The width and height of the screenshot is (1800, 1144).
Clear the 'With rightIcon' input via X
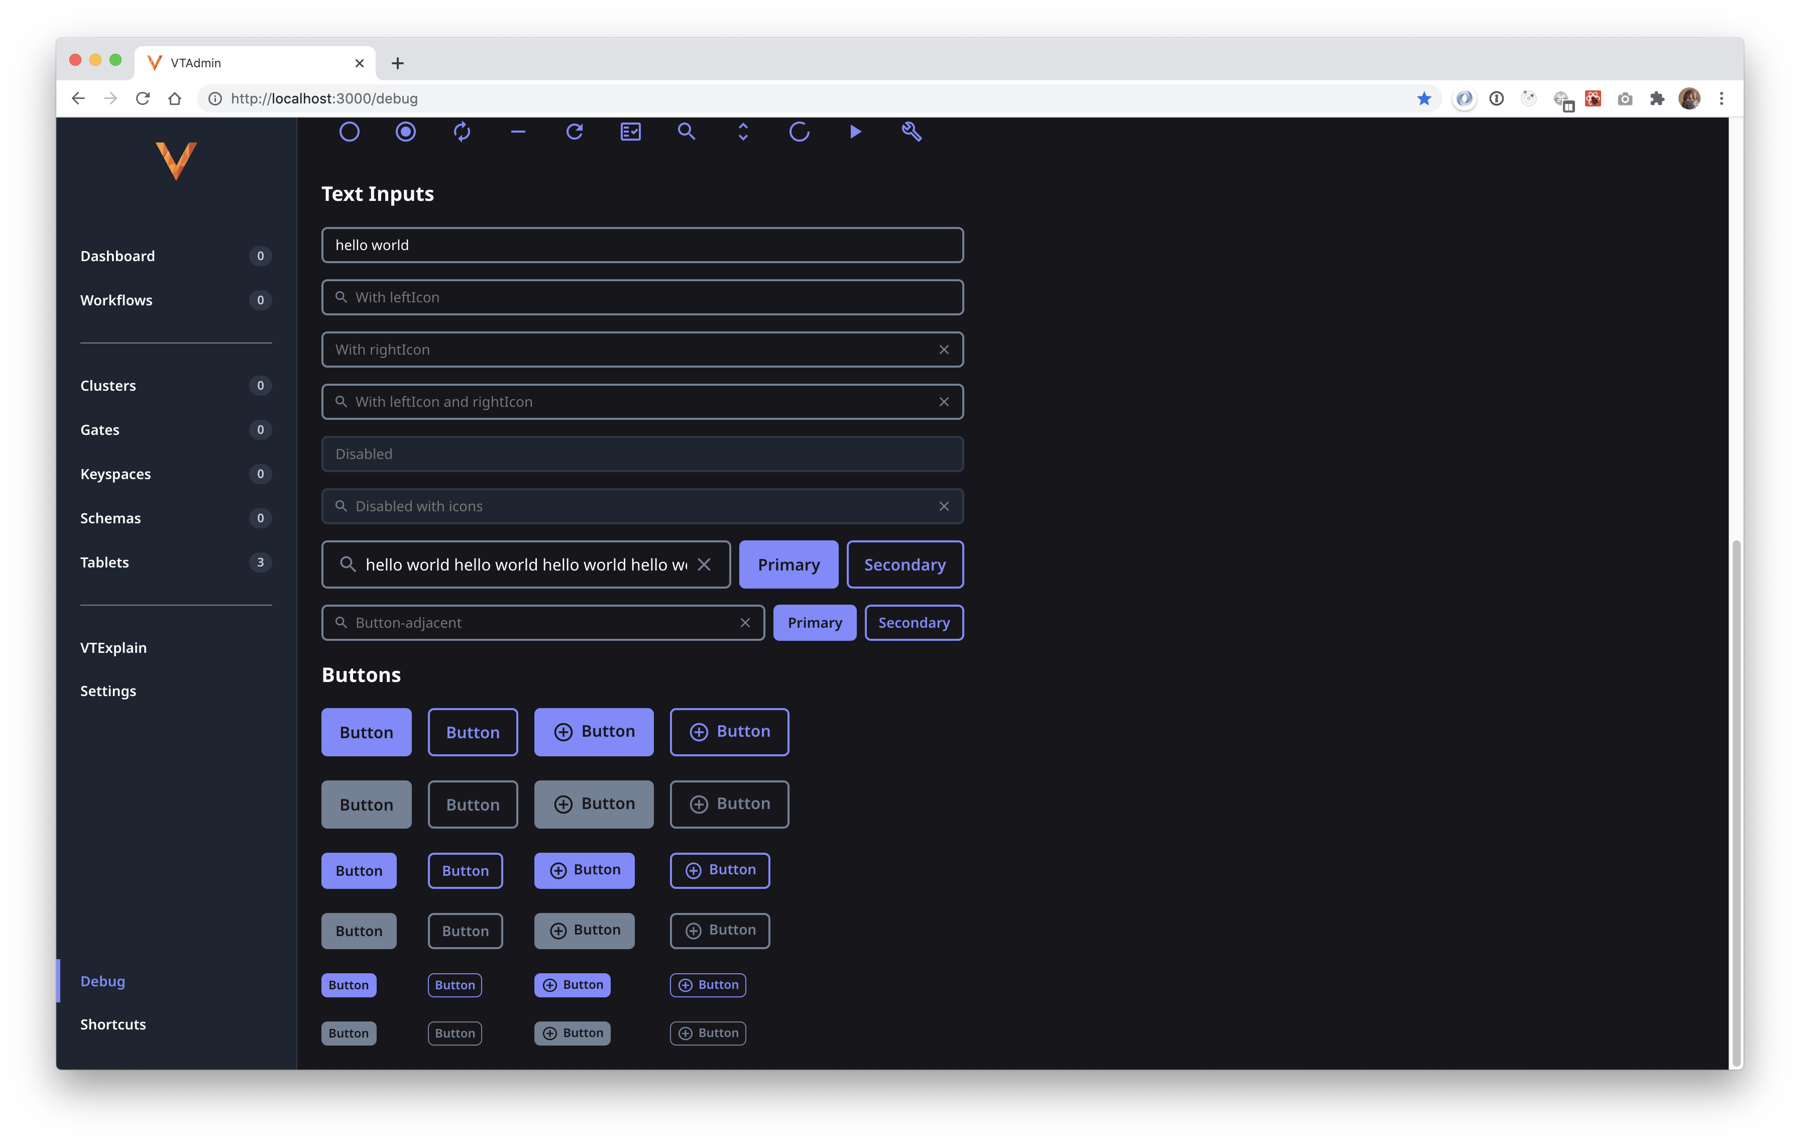tap(943, 350)
